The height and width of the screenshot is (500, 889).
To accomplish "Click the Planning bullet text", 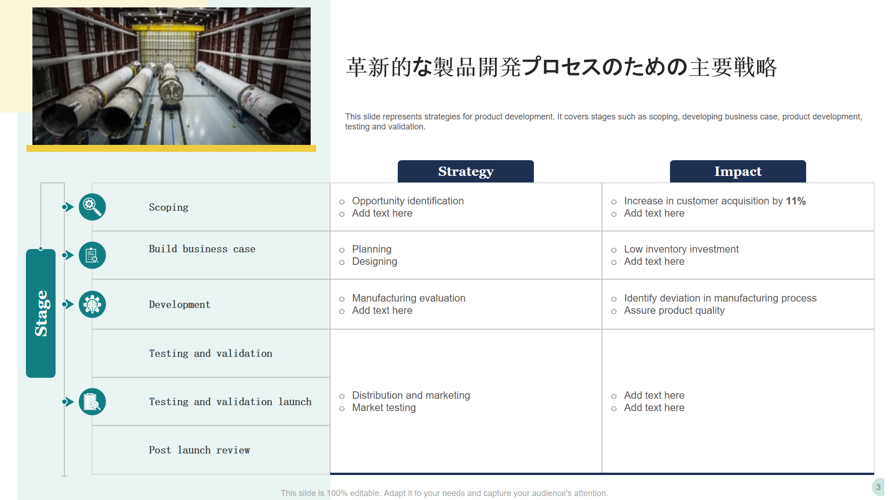I will (x=372, y=249).
